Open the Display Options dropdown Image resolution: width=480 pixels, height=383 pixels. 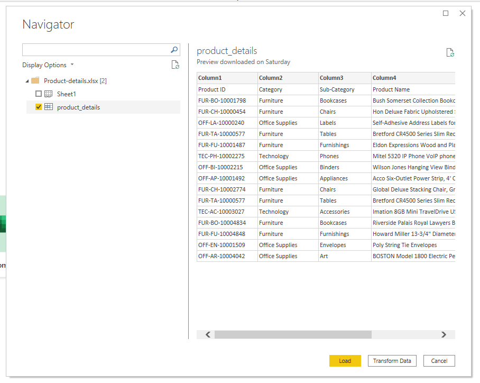48,65
